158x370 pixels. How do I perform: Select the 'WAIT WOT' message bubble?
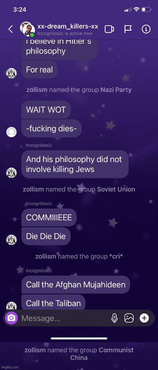46,110
